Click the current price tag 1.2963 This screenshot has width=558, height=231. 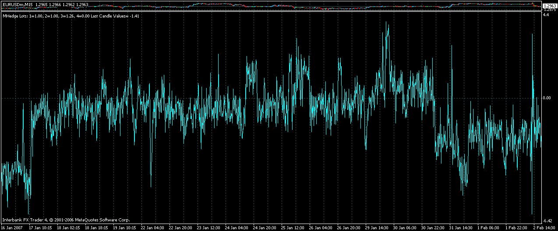tap(550, 6)
